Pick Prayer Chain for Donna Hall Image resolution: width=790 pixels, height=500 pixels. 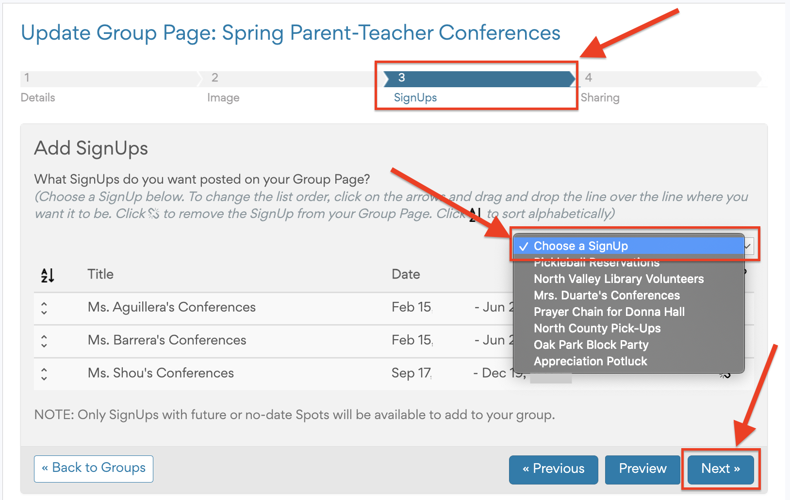pos(609,312)
